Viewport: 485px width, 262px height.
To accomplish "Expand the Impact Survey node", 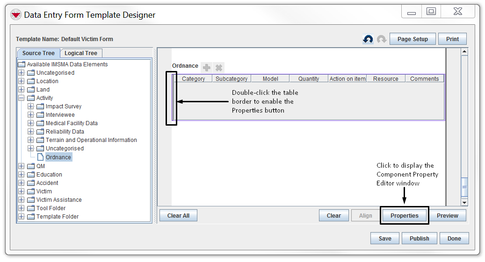I will tap(30, 106).
